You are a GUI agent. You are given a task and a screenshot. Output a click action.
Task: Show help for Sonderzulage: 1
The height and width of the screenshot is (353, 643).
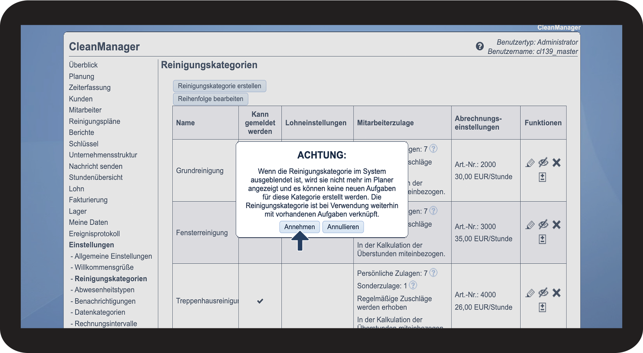click(413, 285)
